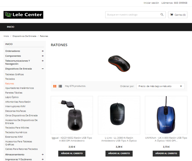Expand Telecomunicaciones Y Navegación category
192x161 pixels.
(x=43, y=61)
